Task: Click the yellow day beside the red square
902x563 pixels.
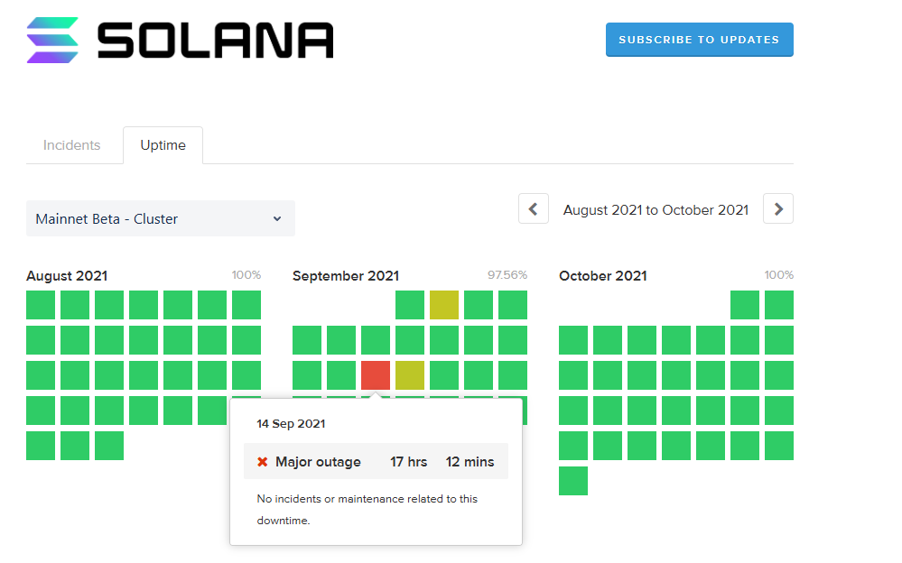Action: pos(410,375)
